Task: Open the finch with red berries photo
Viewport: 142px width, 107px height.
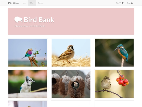Action: pos(114,84)
